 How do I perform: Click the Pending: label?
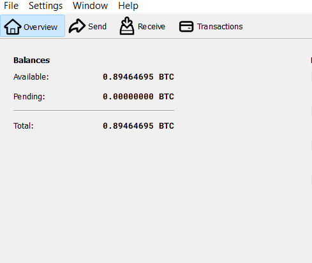29,97
